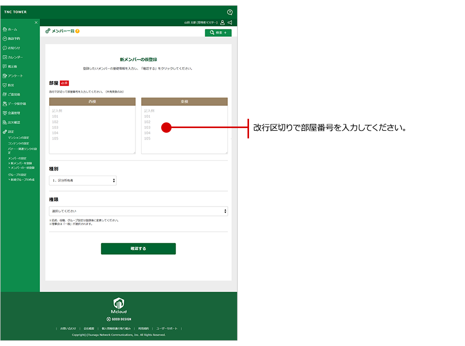Open メンバーの一括登録 link in sidebar
This screenshot has height=346, width=465.
click(x=22, y=168)
